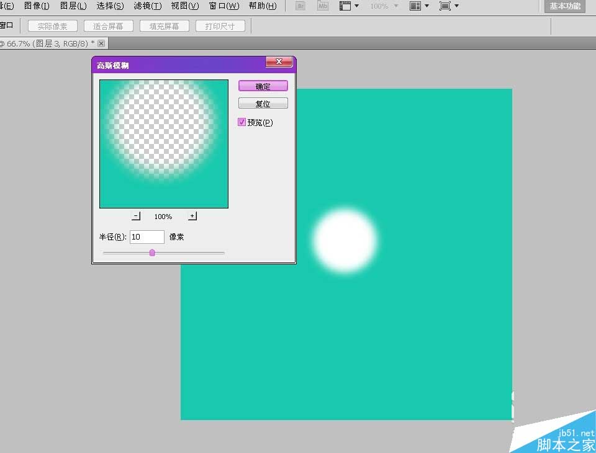The width and height of the screenshot is (596, 453).
Task: Click the radius slider handle
Action: (x=152, y=253)
